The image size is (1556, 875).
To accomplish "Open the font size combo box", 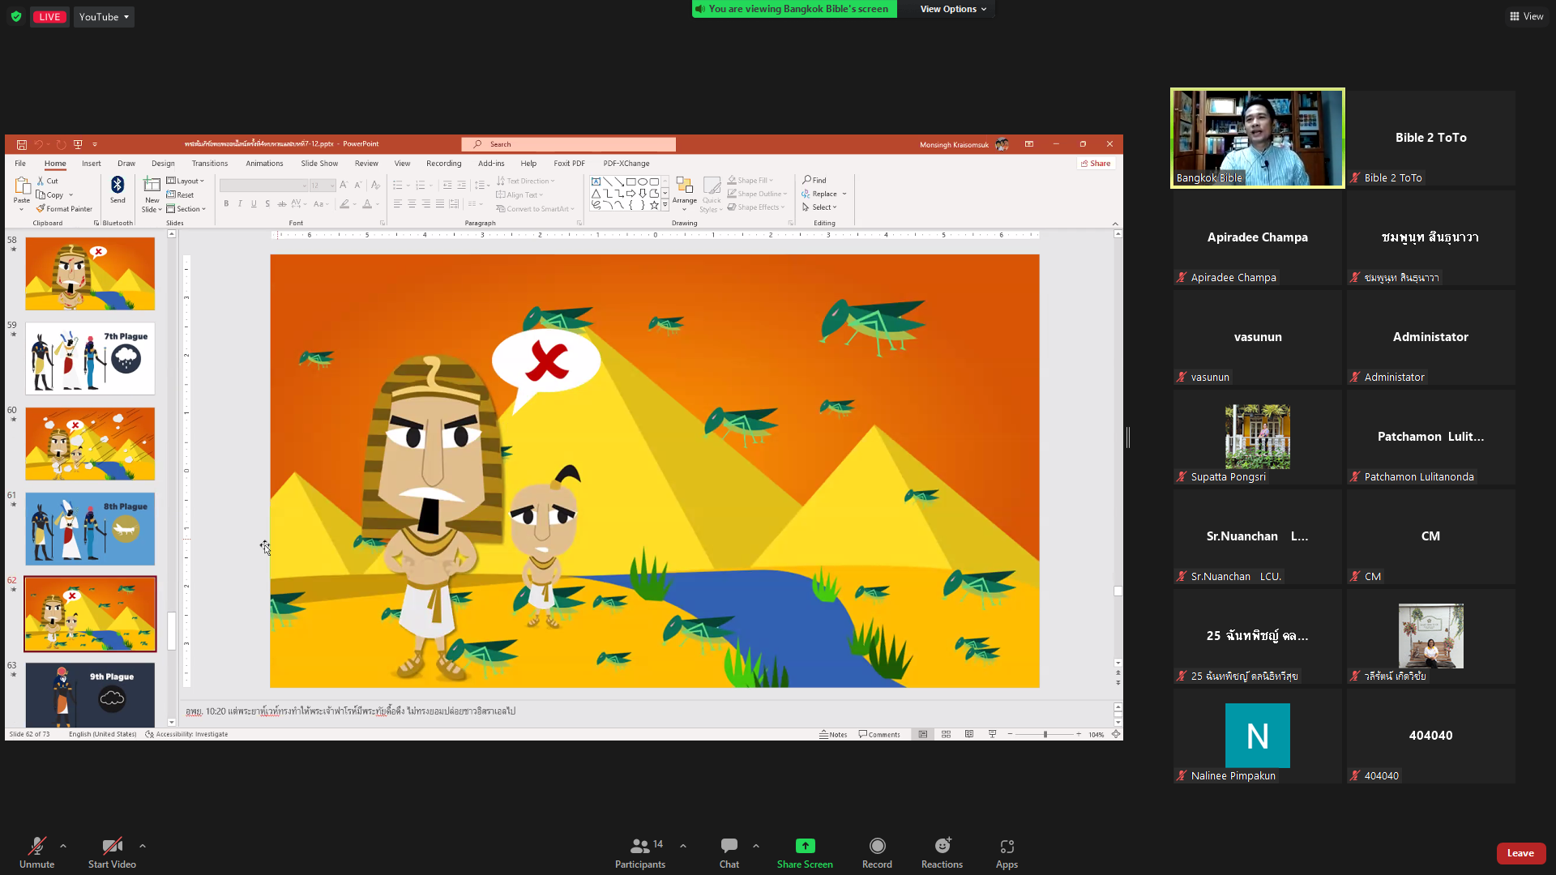I will 322,185.
